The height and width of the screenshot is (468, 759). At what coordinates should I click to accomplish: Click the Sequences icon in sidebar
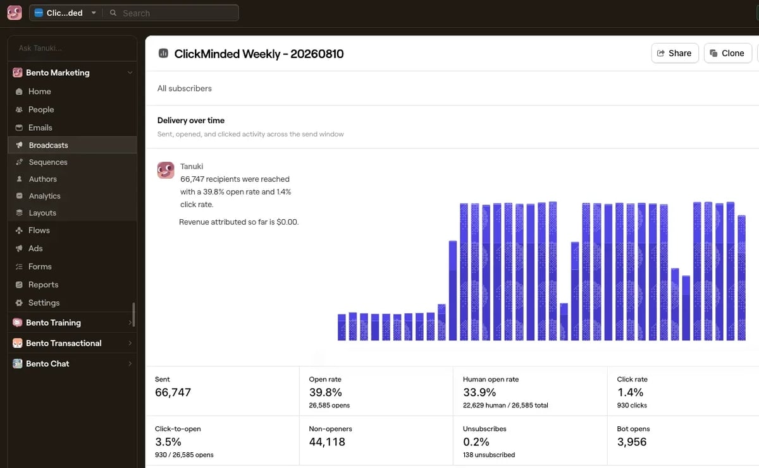click(19, 162)
